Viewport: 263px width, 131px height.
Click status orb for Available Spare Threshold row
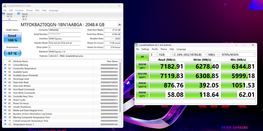coord(5,75)
